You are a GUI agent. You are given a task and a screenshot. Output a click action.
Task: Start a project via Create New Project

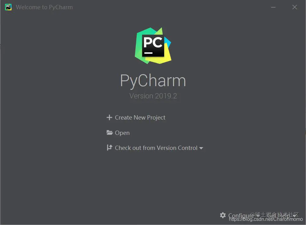click(x=140, y=118)
